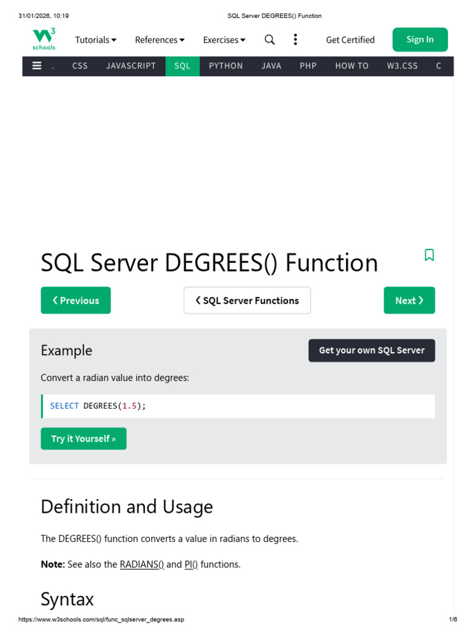The height and width of the screenshot is (635, 476).
Task: Open the RADIANS() function link
Action: point(142,564)
